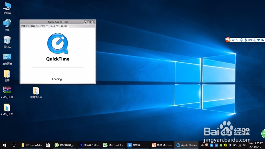Select the AMD_ULPS WinRAR archive icon
The image size is (265, 149).
[7, 93]
